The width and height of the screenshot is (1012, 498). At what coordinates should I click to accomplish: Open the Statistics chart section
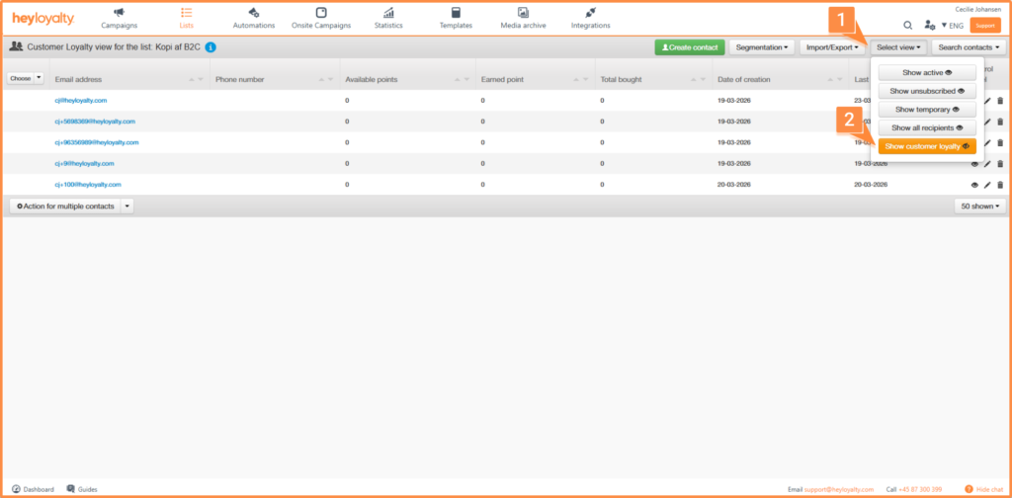[x=388, y=18]
